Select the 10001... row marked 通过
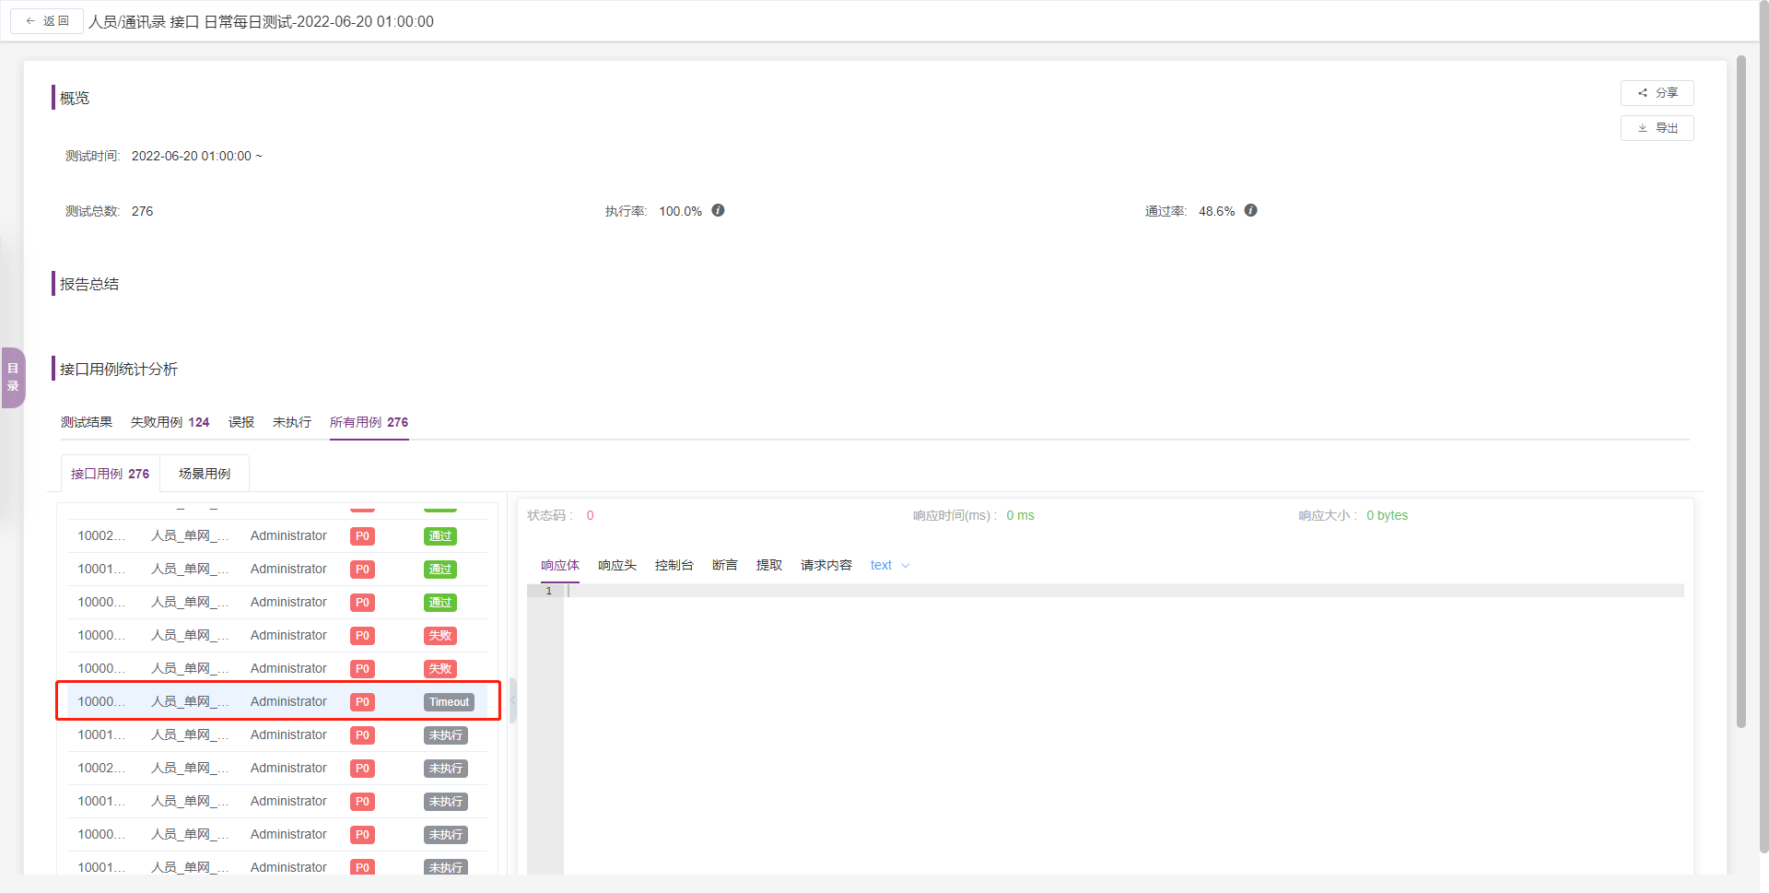The height and width of the screenshot is (893, 1769). pyautogui.click(x=277, y=570)
